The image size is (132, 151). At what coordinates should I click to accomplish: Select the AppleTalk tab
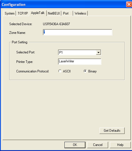[x=38, y=13]
